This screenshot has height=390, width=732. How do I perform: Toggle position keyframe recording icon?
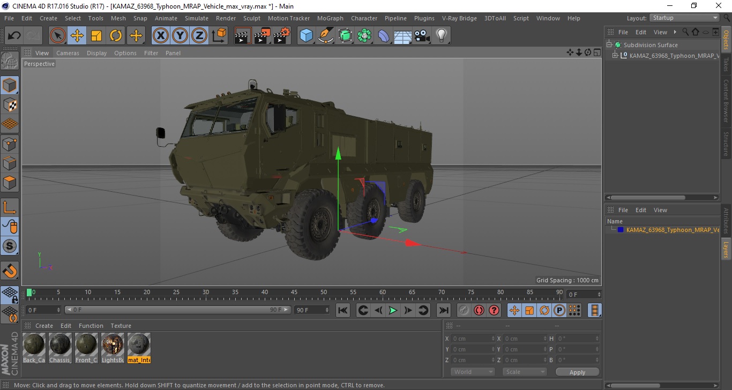click(x=514, y=310)
